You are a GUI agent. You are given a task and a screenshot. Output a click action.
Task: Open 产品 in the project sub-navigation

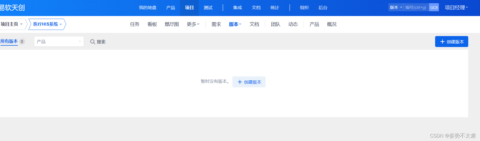(314, 24)
